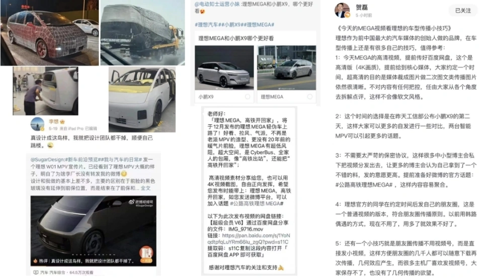The height and width of the screenshot is (278, 483).
Task: Click the 小鹏X9 car poll image
Action: click(224, 68)
